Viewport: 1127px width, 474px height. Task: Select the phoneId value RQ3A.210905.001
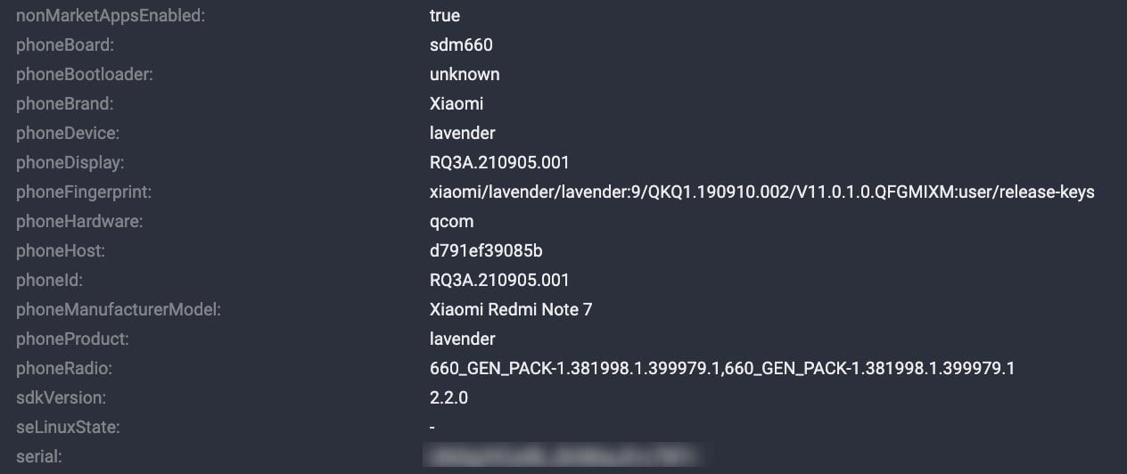pos(499,280)
